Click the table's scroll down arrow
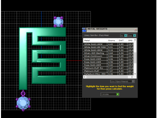The image size is (157, 118). [135, 74]
